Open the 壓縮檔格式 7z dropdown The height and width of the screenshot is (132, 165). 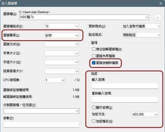tap(62, 26)
